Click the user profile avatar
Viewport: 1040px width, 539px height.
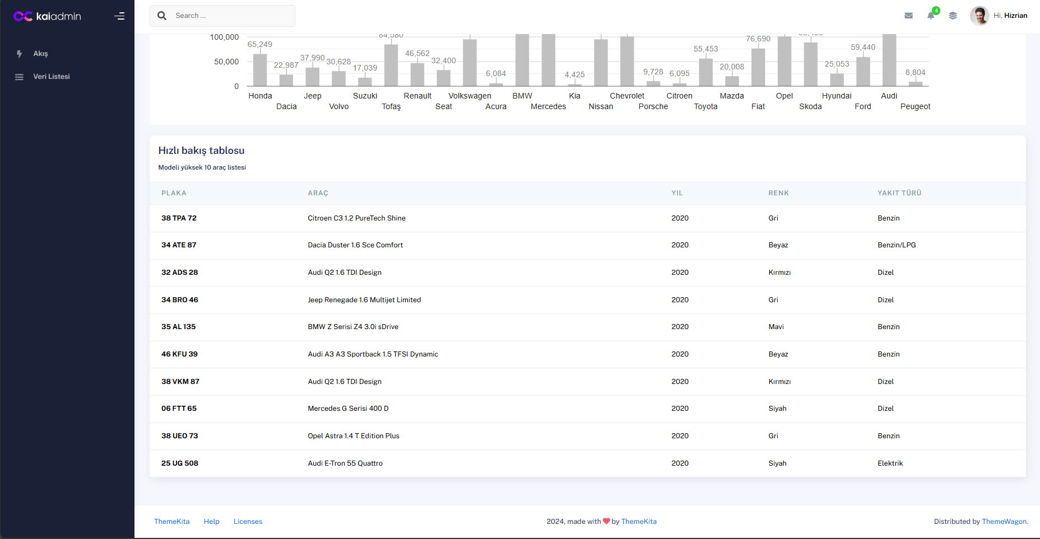coord(979,16)
